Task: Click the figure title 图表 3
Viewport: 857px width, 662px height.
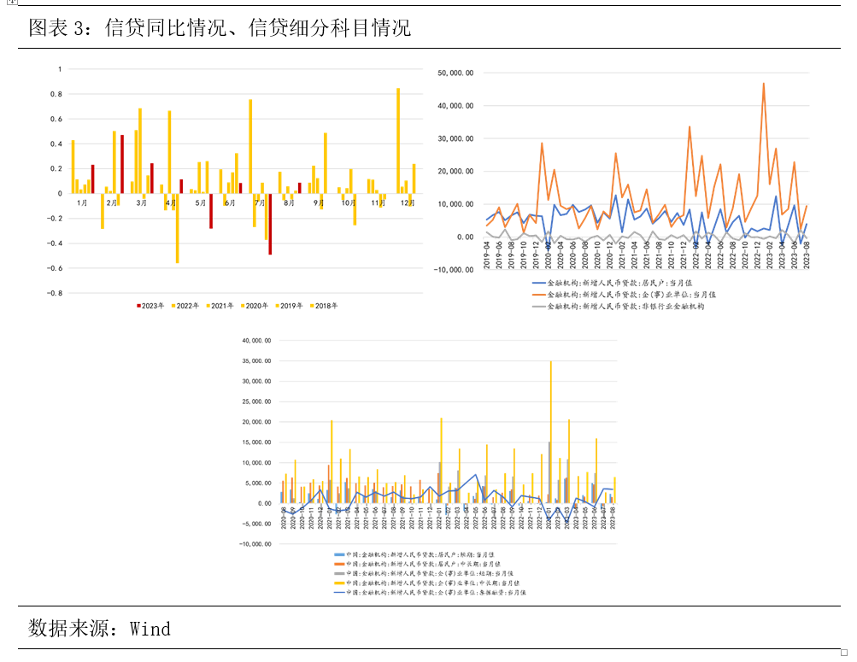Action: [220, 28]
